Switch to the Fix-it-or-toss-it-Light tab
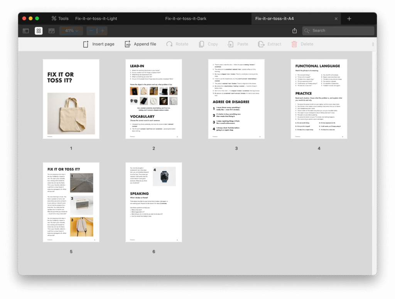 coord(96,18)
